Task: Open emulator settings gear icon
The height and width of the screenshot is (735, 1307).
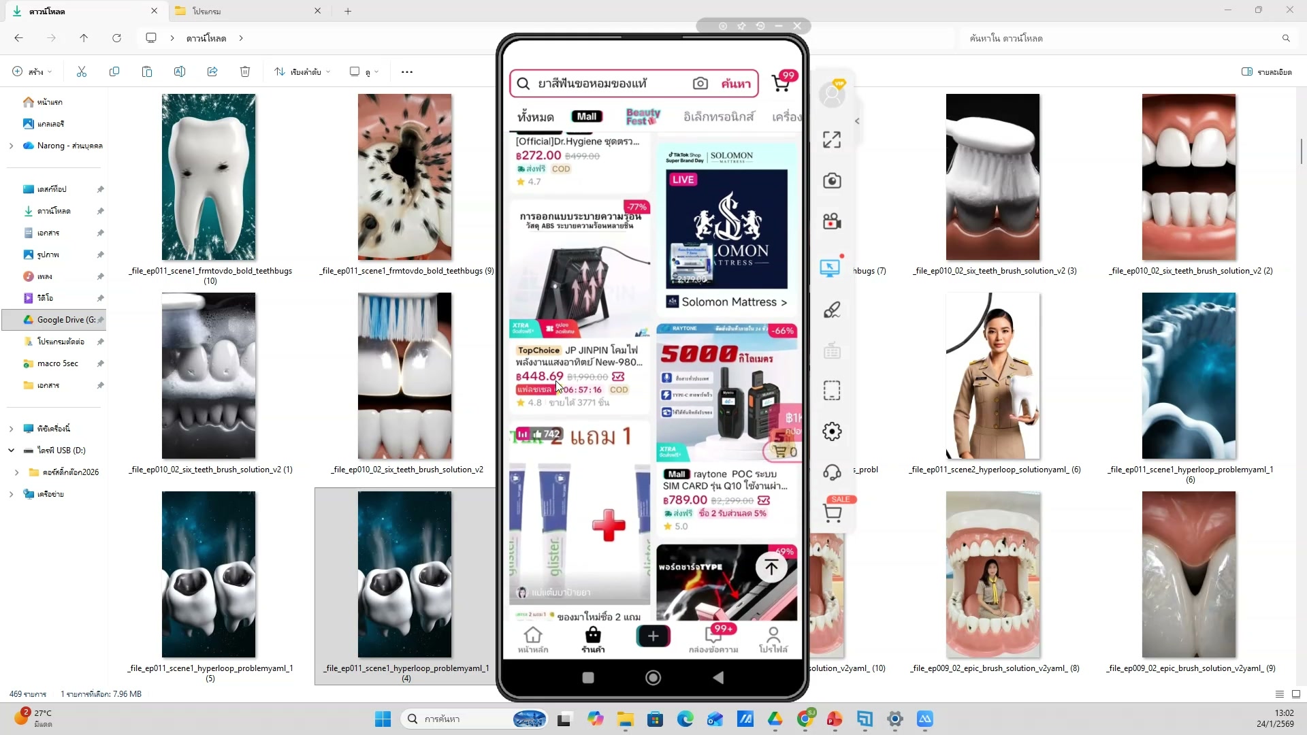Action: 832,431
